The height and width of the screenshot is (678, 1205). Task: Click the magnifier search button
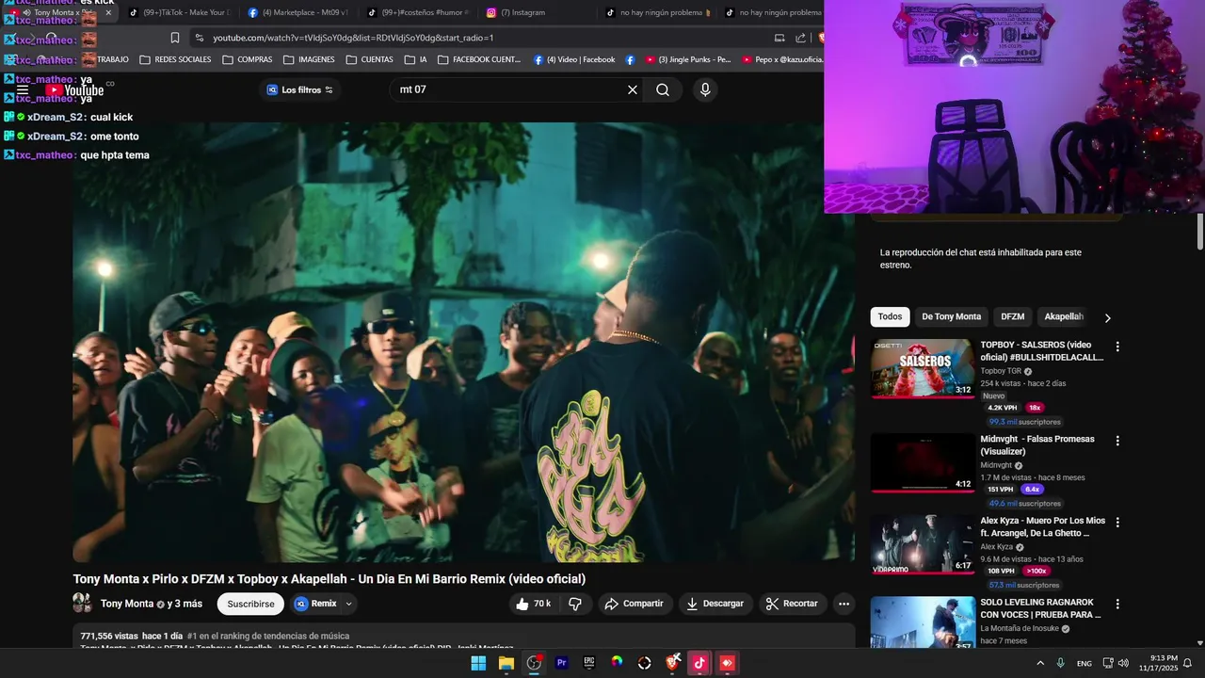[x=663, y=89]
